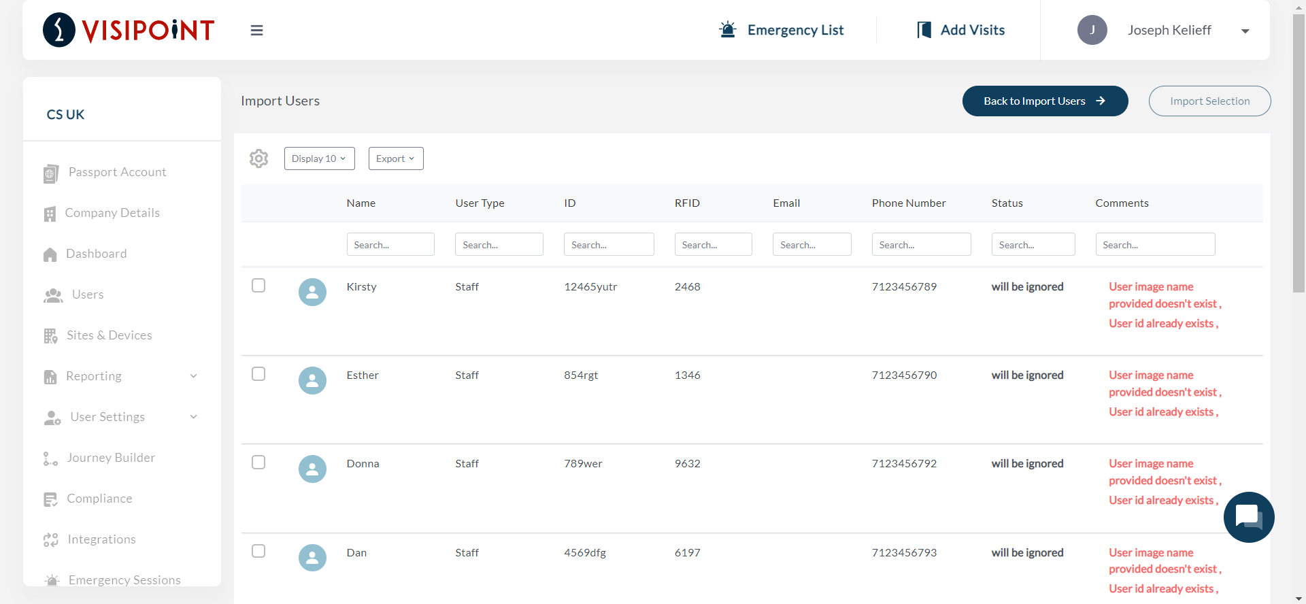
Task: Click Dan's profile avatar
Action: click(x=312, y=558)
